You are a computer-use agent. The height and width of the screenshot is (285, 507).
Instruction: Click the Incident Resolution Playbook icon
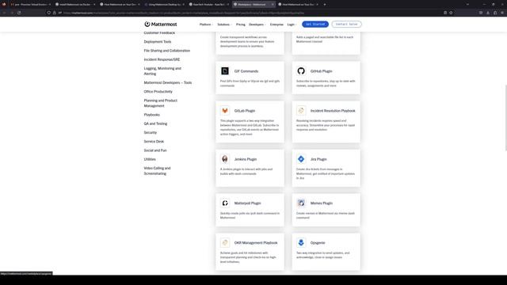pyautogui.click(x=301, y=111)
